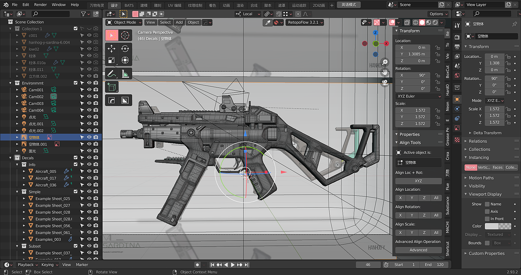Select the Measure tool
521x275 pixels.
125,74
